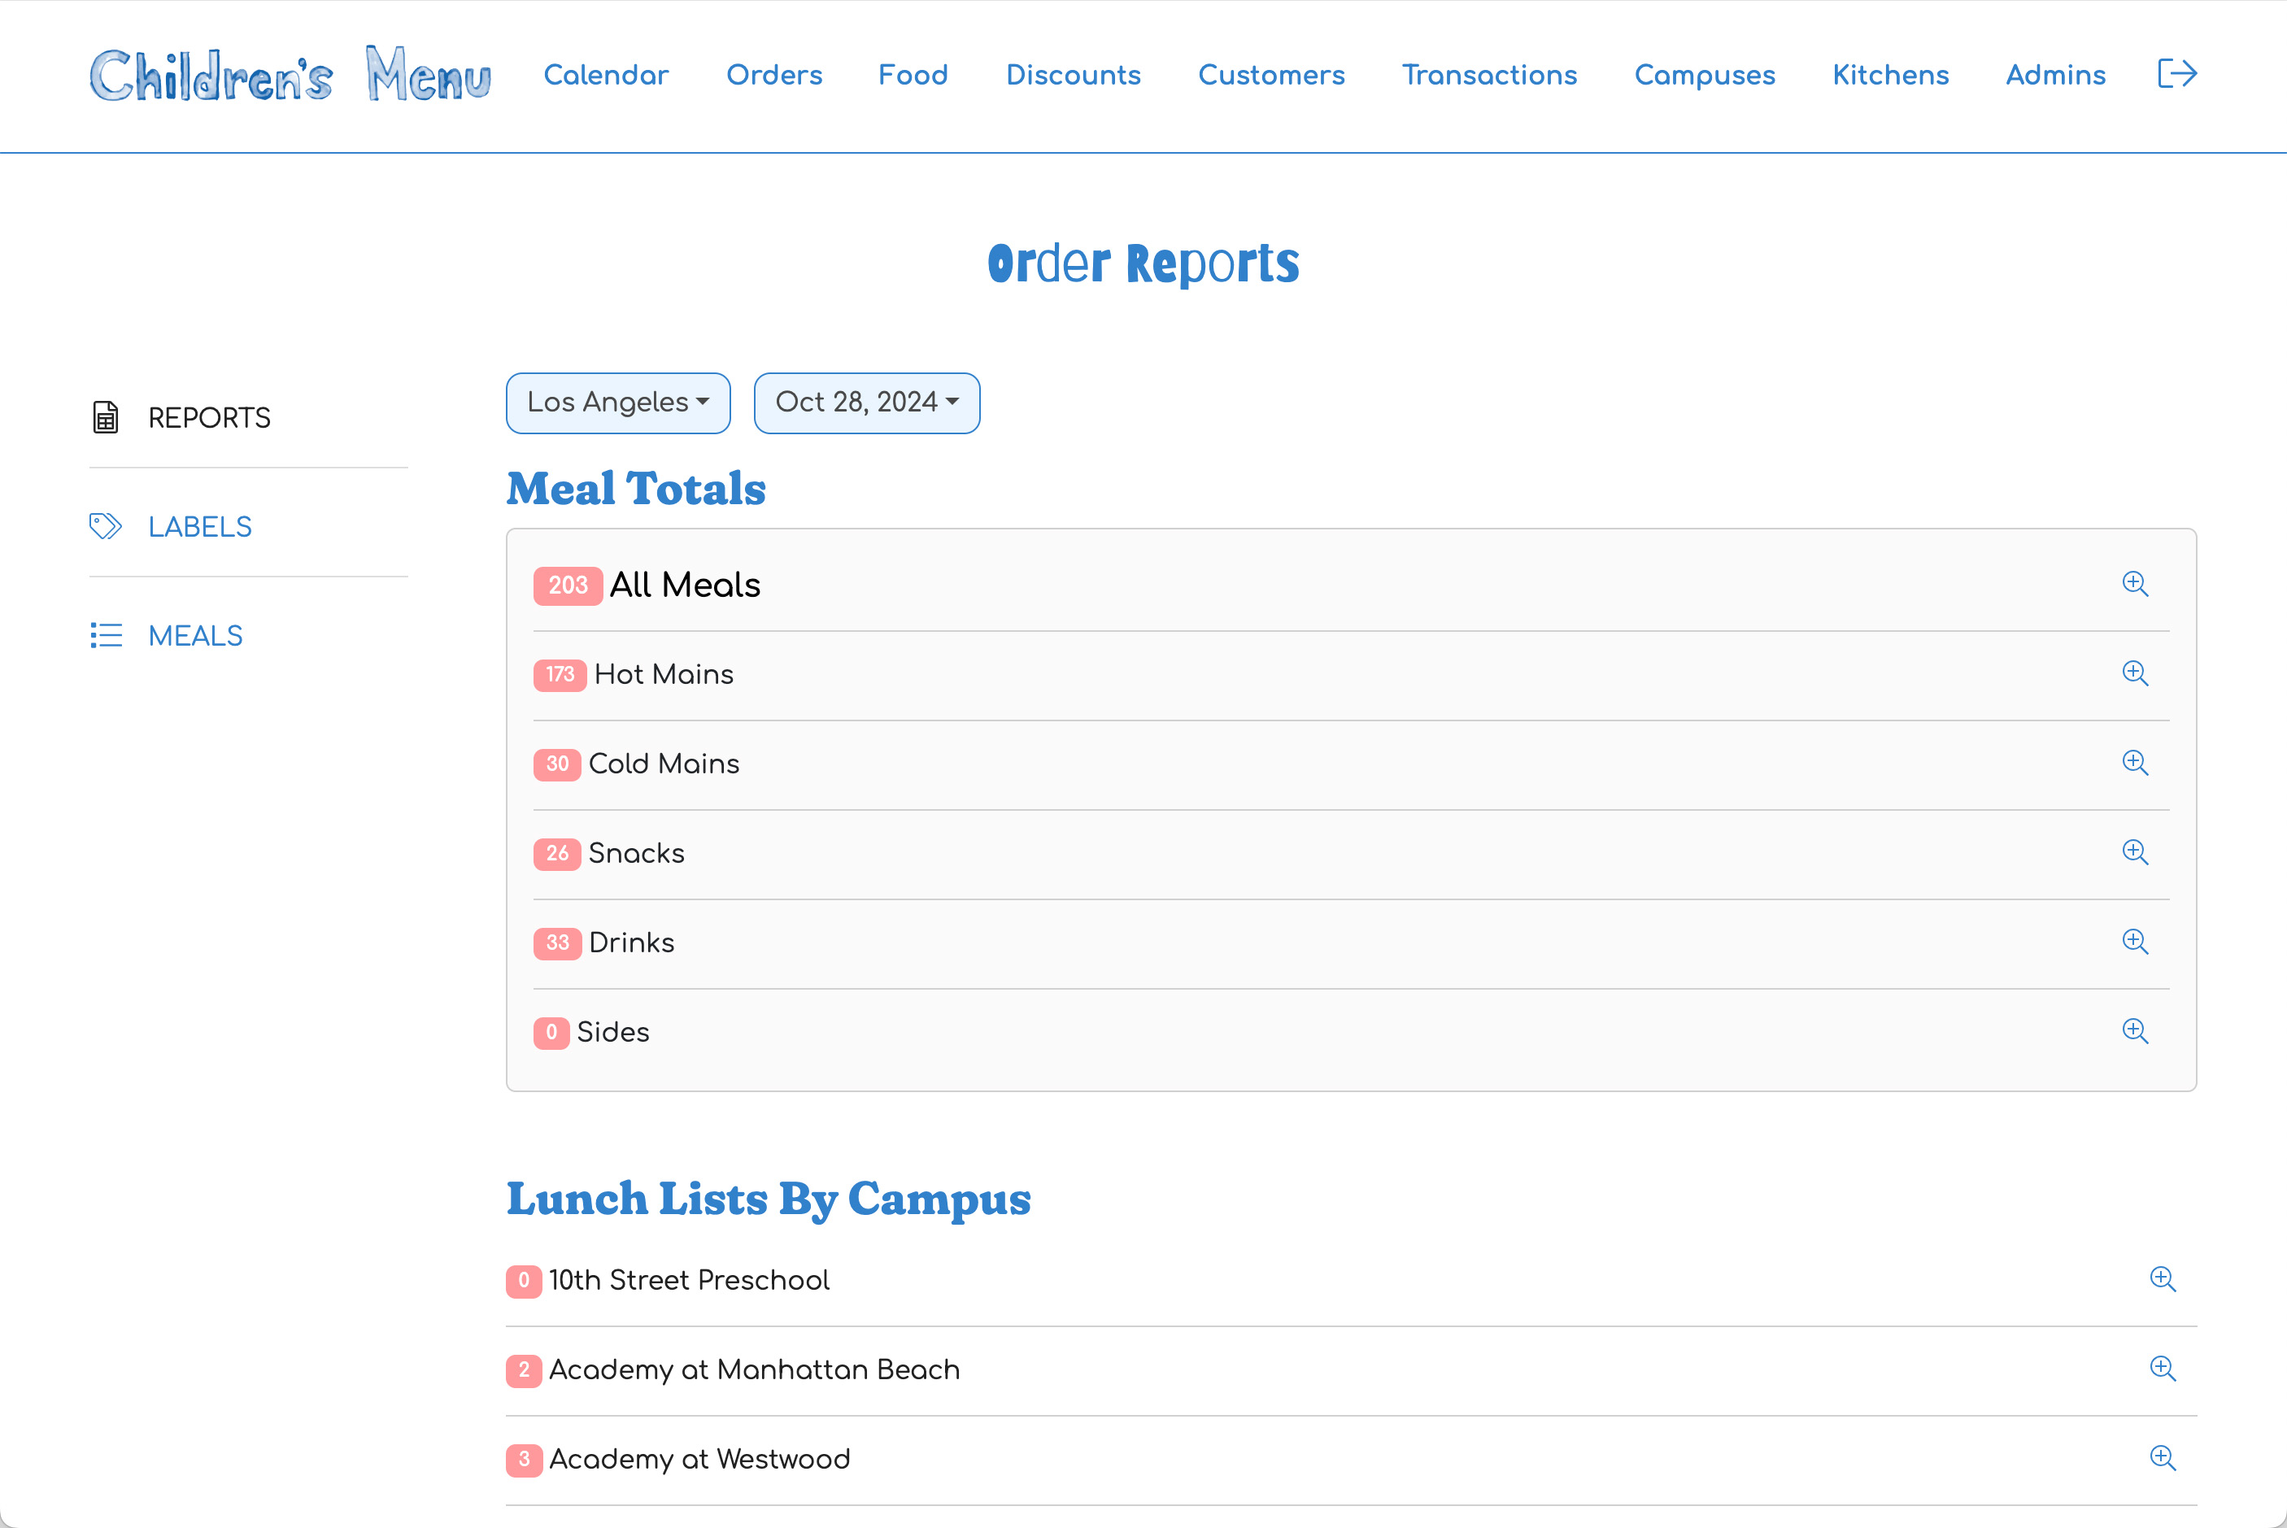Click the Hot Mains label
The width and height of the screenshot is (2287, 1528).
664,674
